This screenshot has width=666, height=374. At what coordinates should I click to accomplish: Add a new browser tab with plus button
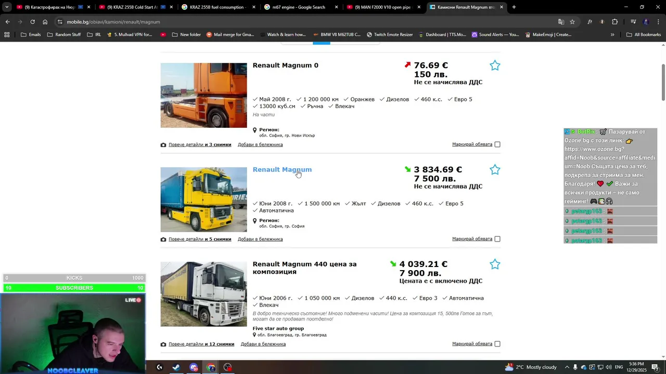coord(514,7)
